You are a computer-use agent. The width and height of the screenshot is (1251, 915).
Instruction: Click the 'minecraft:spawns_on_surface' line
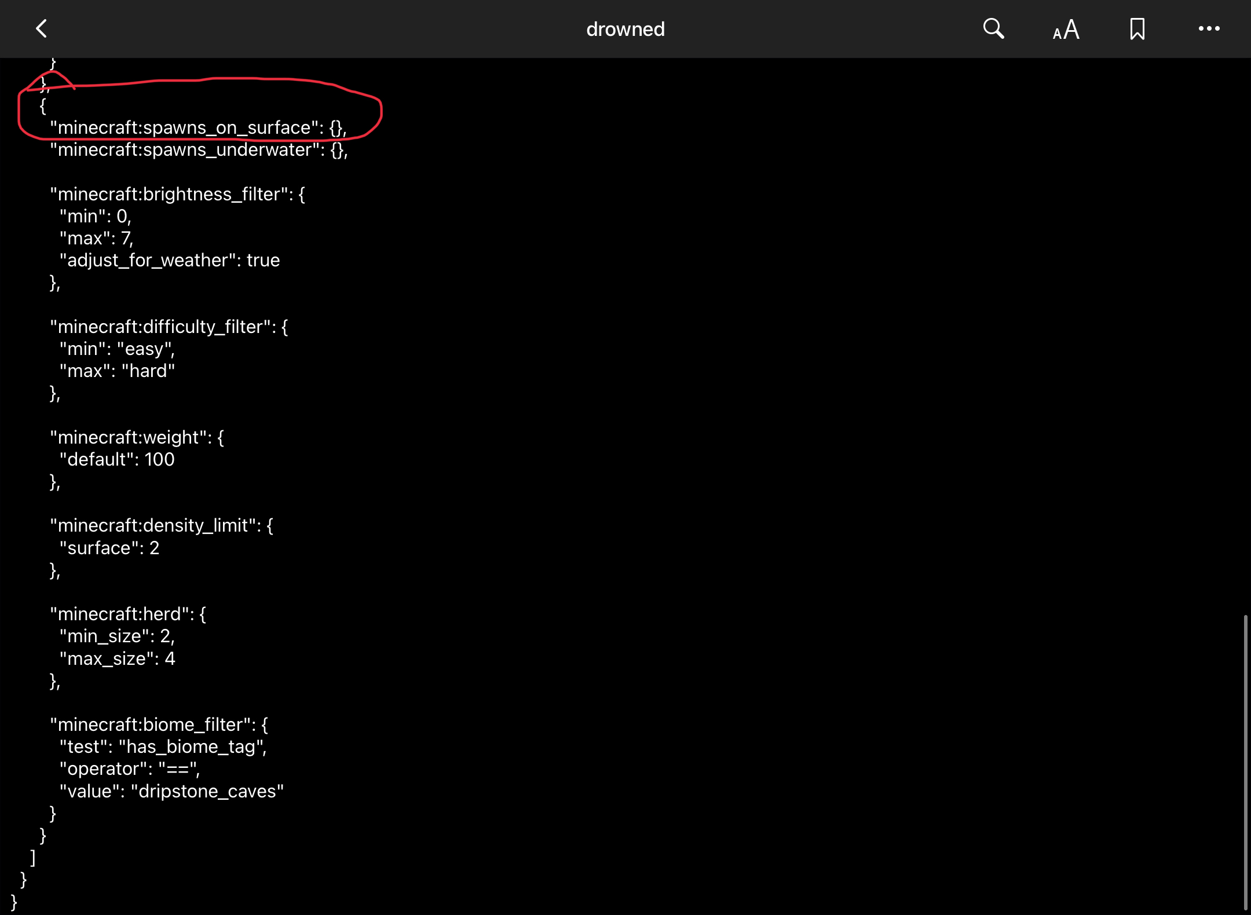click(x=197, y=127)
